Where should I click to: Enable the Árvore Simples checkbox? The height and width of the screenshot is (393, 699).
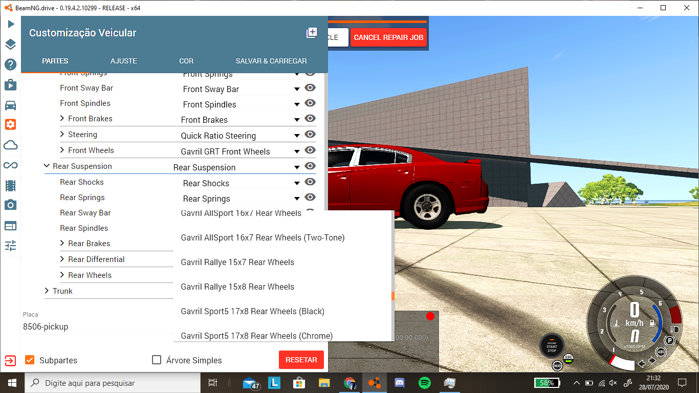click(157, 360)
